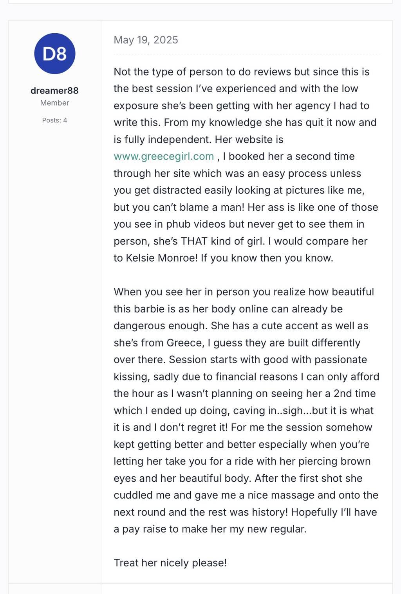
Task: Click empty sidebar area below Posts count
Action: 54,313
